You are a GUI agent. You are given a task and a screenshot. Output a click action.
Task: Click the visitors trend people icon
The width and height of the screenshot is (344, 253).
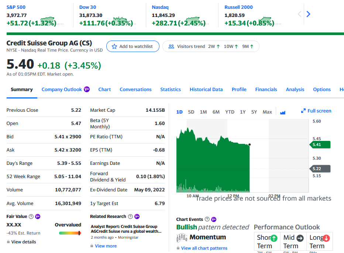coord(171,46)
